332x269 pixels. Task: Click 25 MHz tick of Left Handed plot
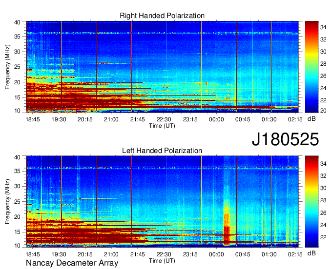18,202
